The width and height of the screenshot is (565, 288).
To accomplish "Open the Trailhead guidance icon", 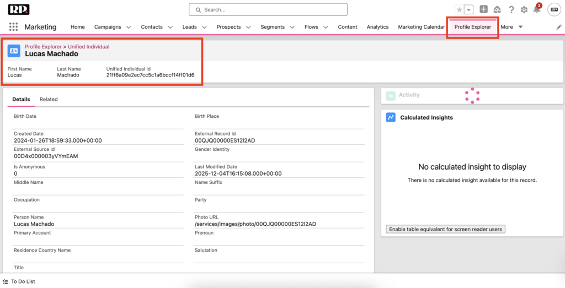I will (497, 10).
